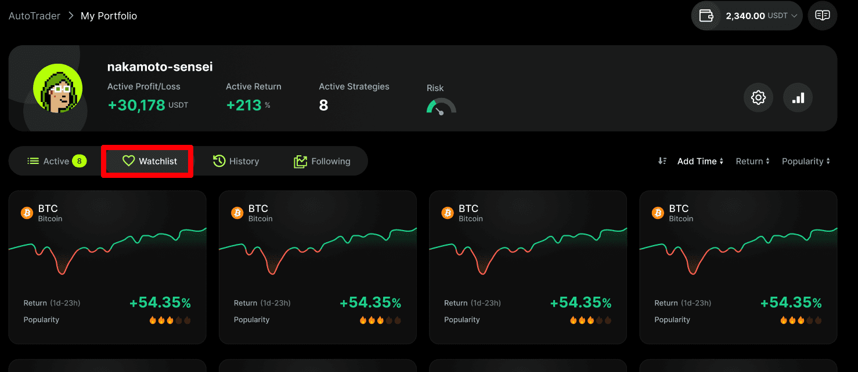This screenshot has height=372, width=858.
Task: Navigate to AutoTrader breadcrumb
Action: 34,16
